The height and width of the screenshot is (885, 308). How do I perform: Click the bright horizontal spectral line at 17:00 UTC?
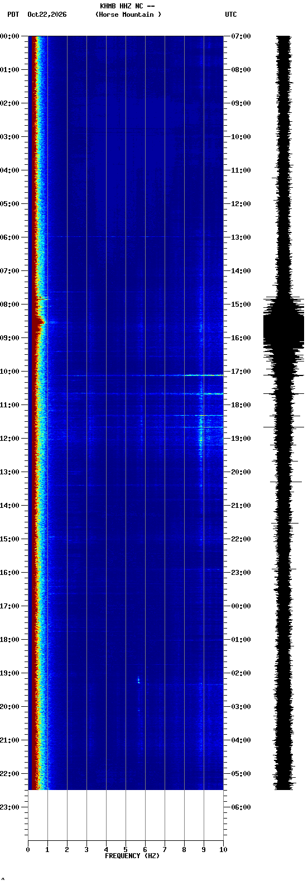tap(145, 375)
